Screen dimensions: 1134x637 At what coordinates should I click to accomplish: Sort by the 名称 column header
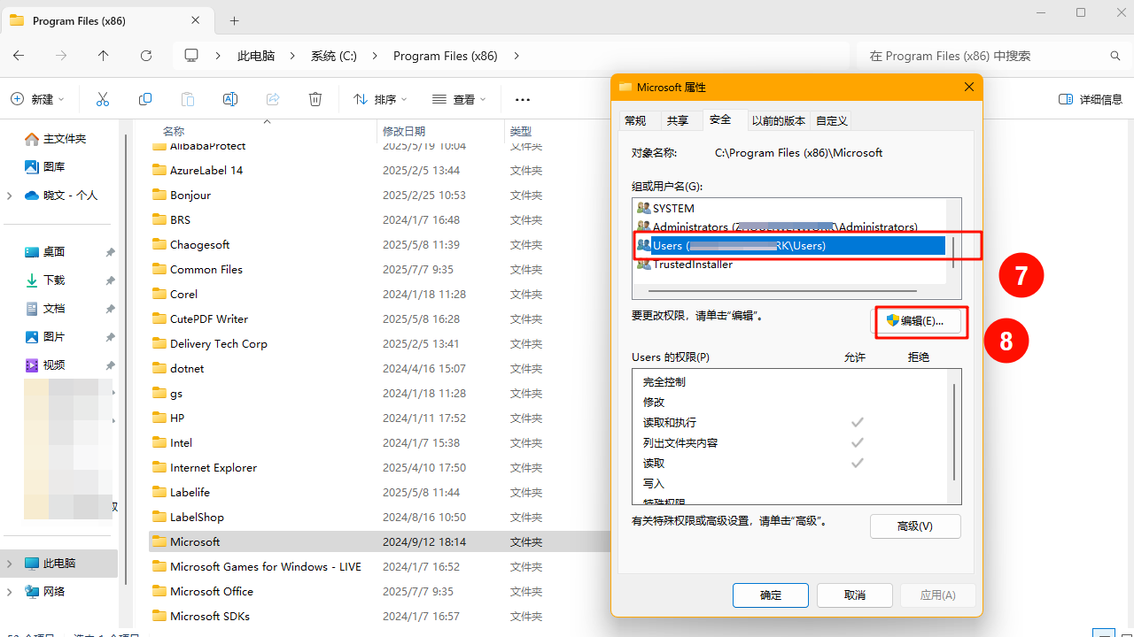point(174,131)
